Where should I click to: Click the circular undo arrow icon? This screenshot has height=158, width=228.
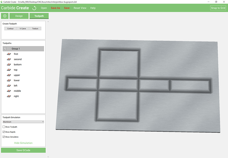pyautogui.click(x=34, y=8)
